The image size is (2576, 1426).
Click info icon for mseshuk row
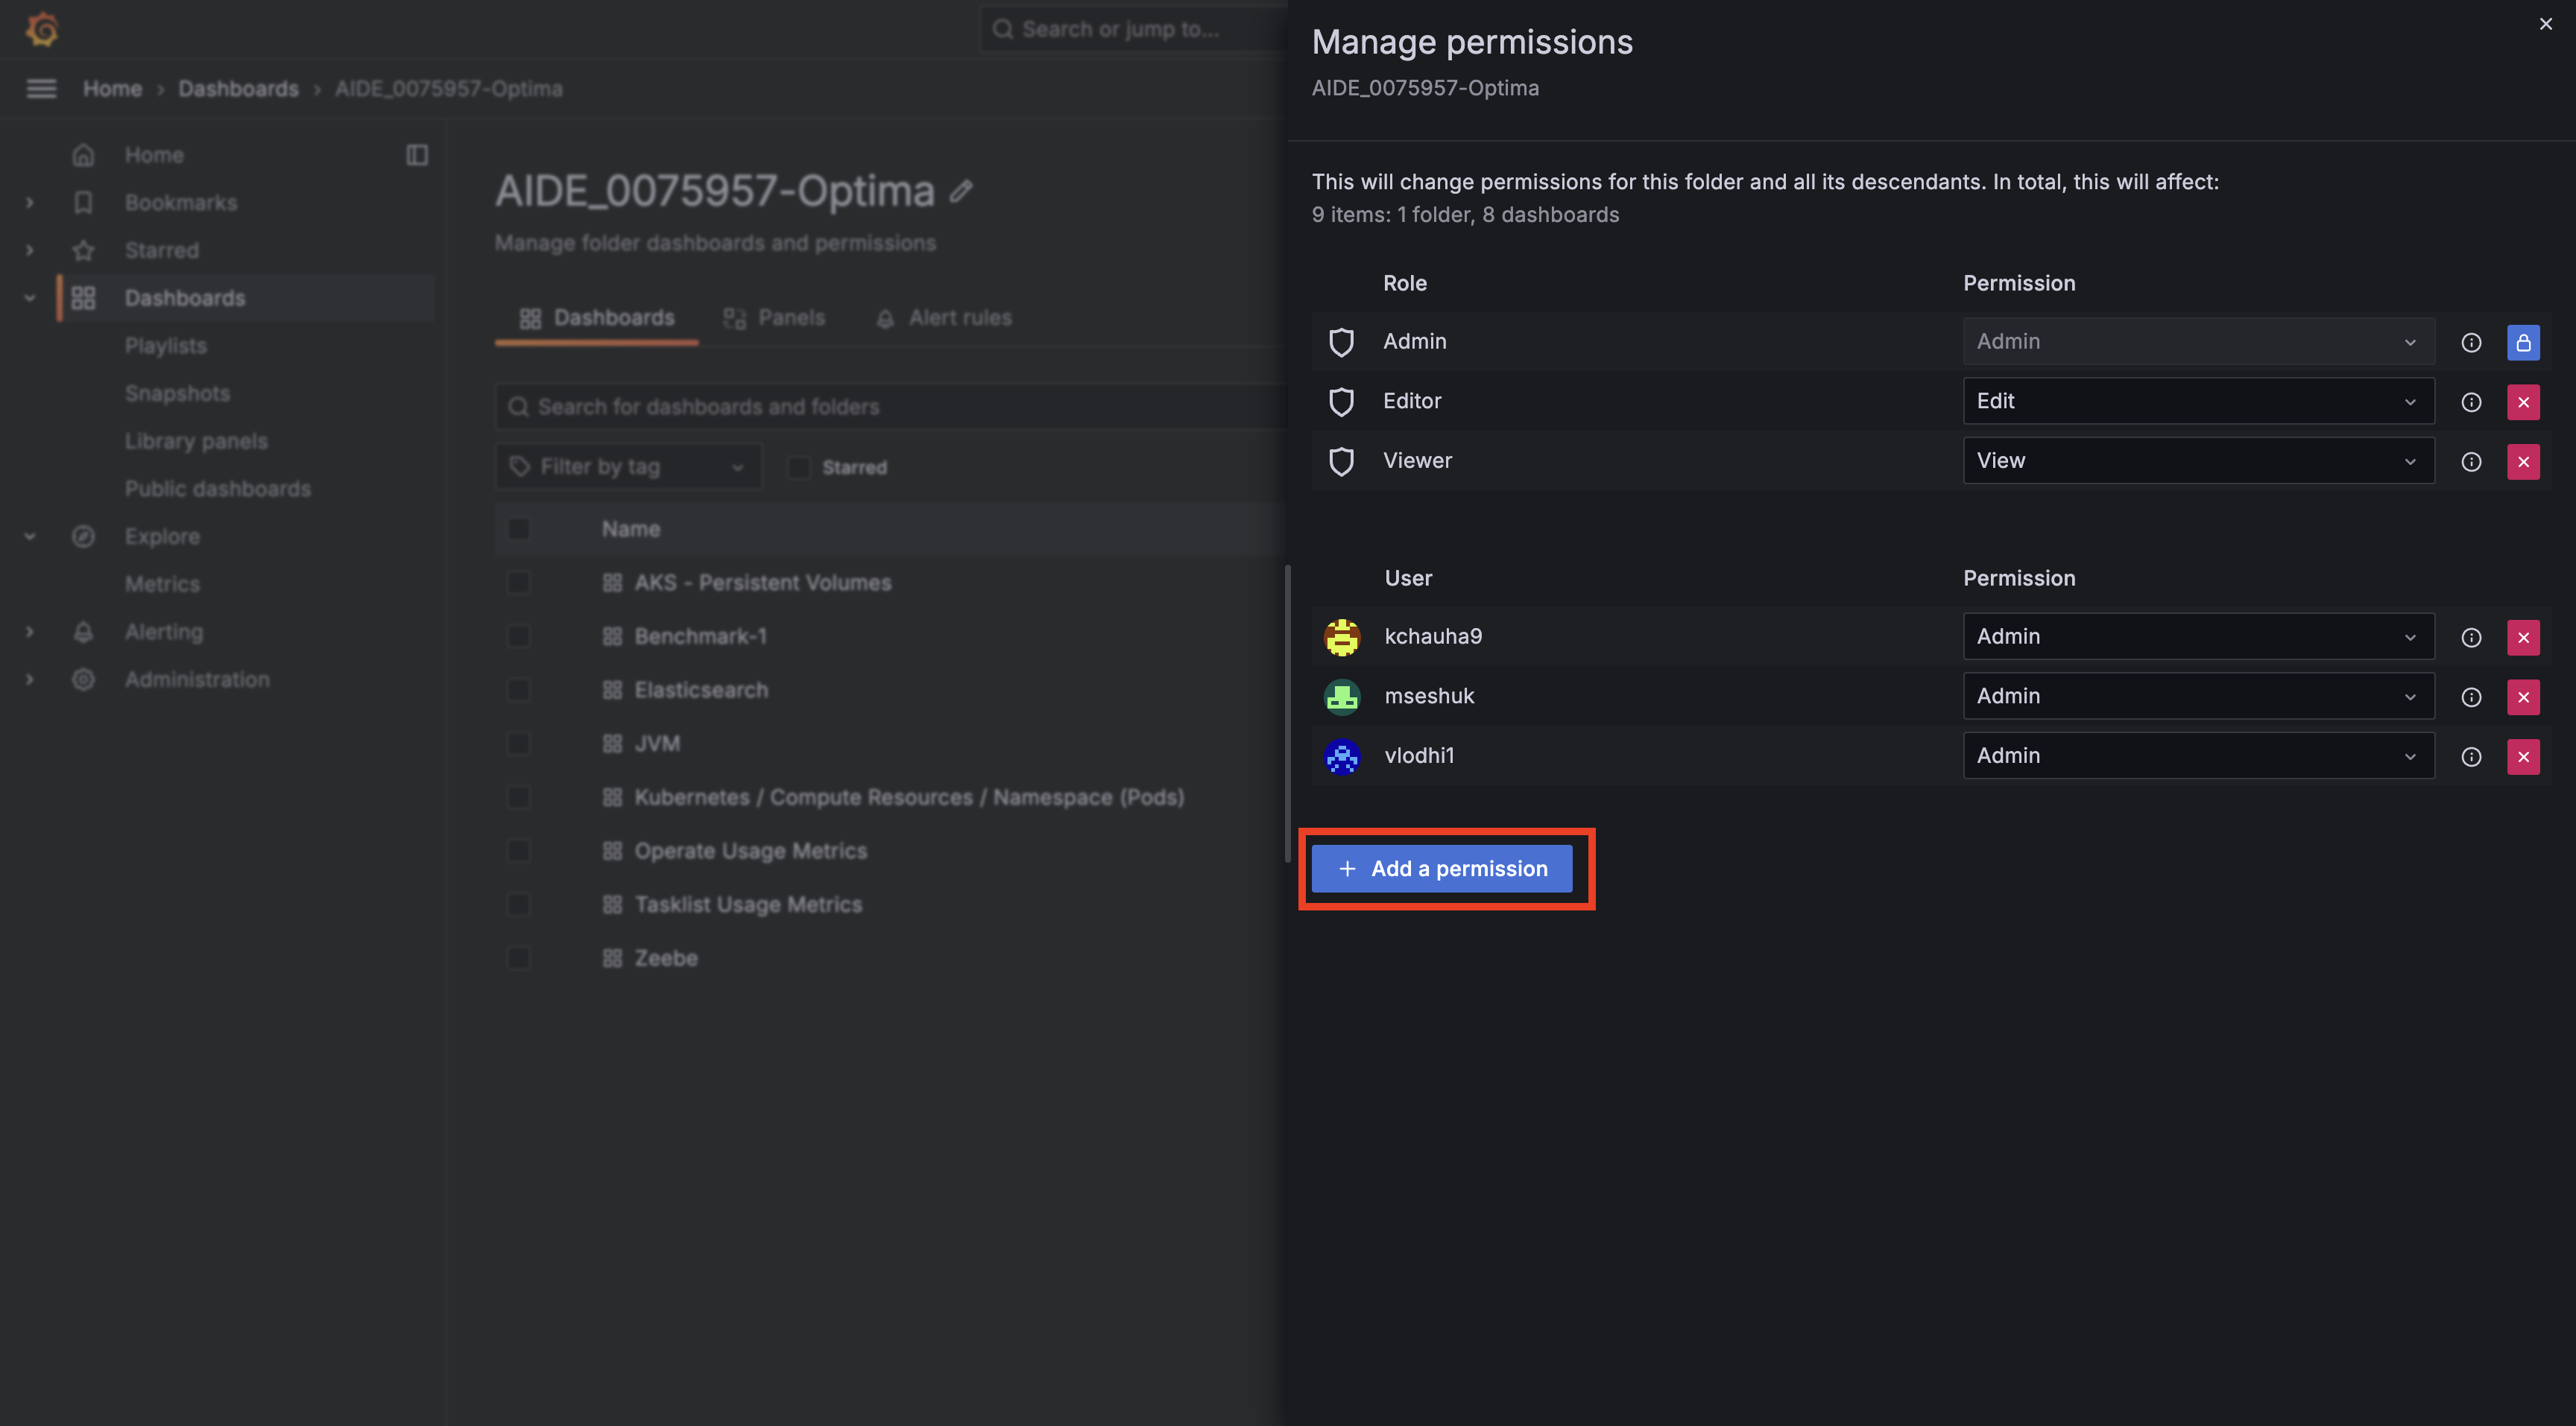[2471, 697]
